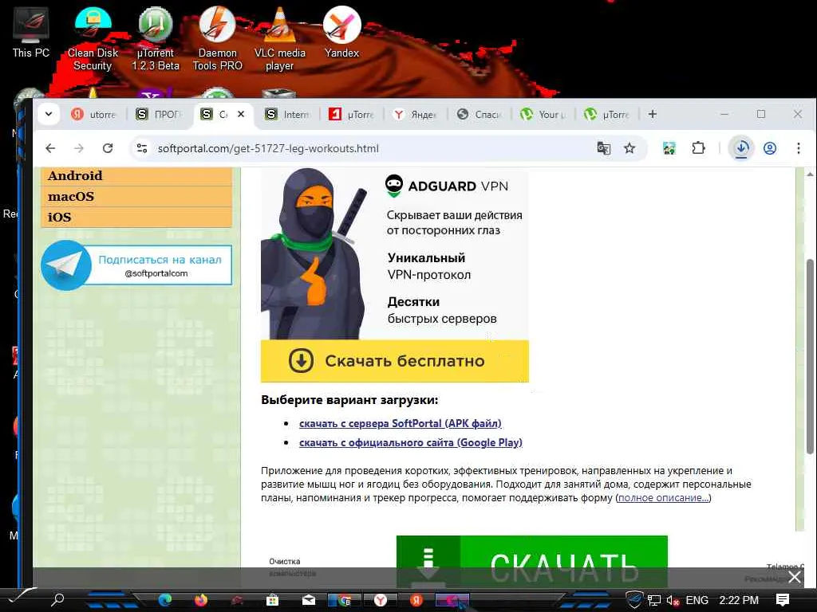Launch Firefox from taskbar

[200, 600]
